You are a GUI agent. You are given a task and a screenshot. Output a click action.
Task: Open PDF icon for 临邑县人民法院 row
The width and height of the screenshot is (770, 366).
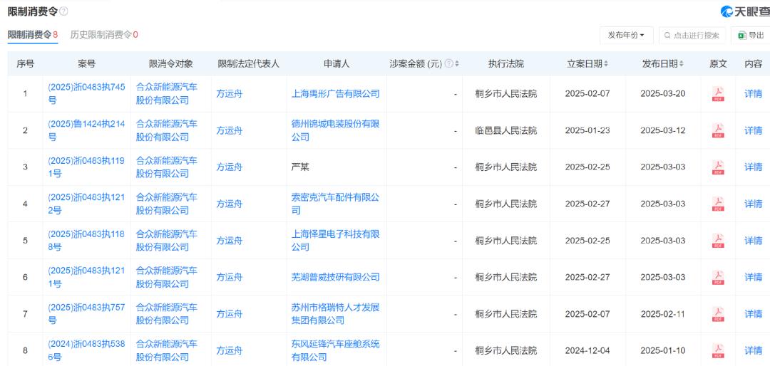(718, 130)
